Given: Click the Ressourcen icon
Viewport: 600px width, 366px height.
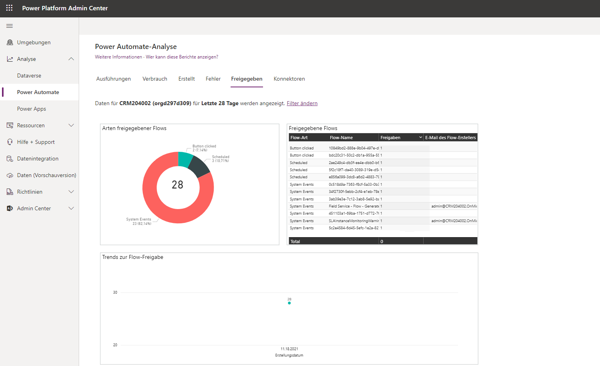Looking at the screenshot, I should coord(10,125).
